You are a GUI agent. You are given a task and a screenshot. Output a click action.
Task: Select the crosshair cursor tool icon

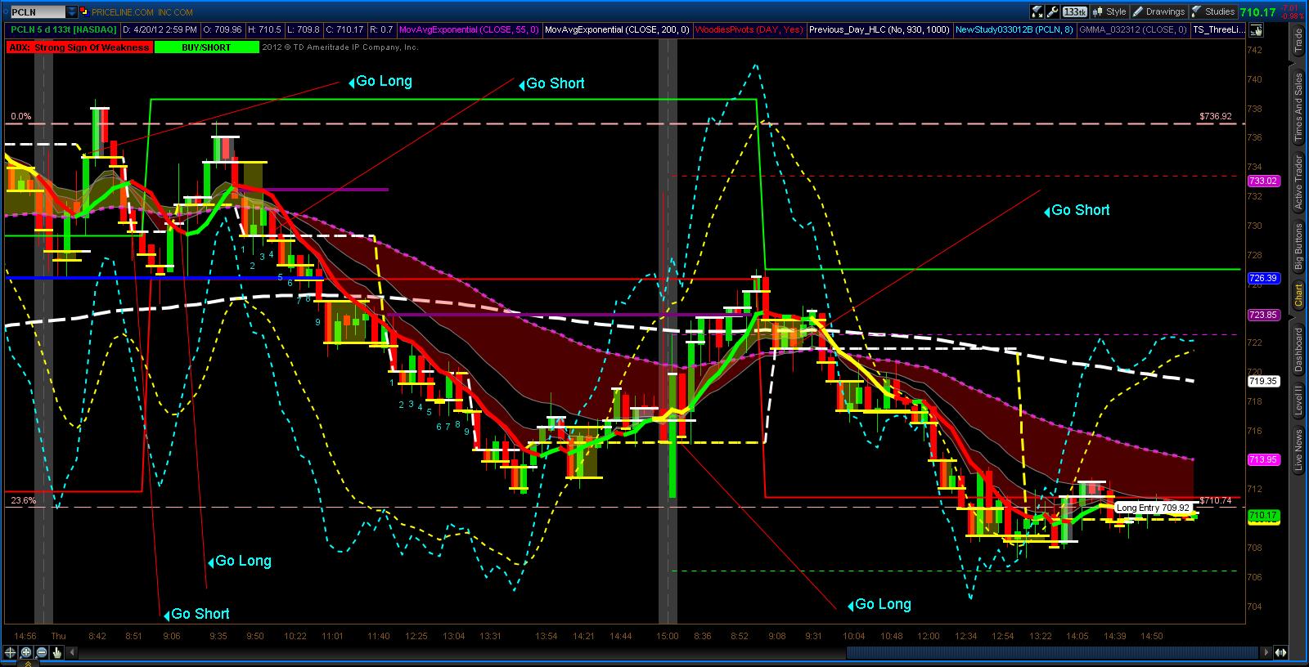11,652
